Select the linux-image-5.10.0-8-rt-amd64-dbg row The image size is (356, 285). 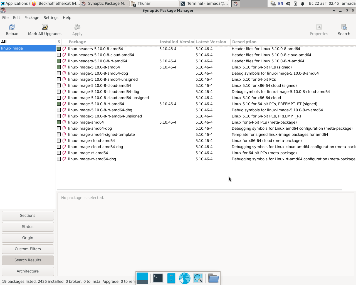tap(206, 110)
